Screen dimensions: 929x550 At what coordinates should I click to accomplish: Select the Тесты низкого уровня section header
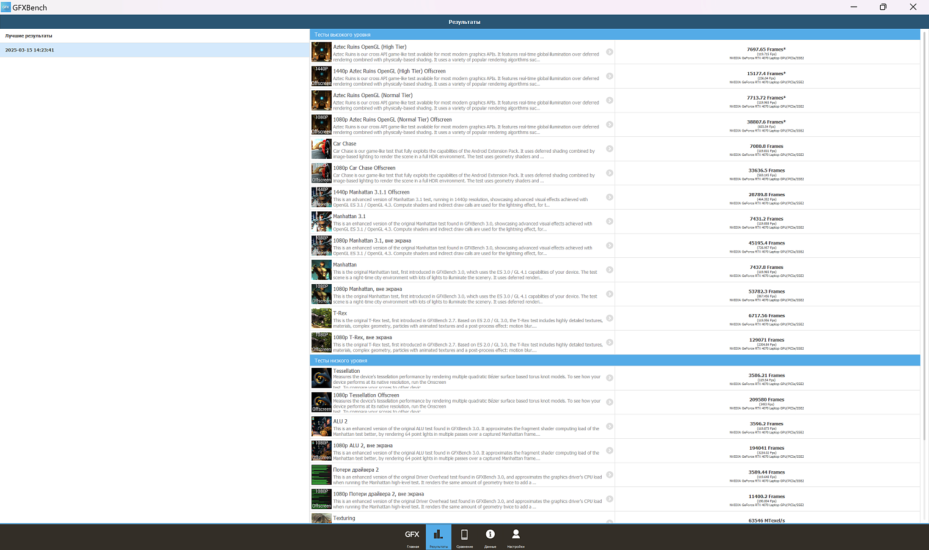point(614,361)
